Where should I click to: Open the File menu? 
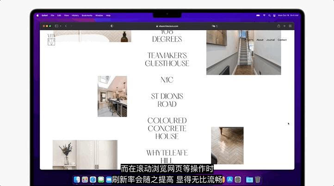[x=52, y=15]
